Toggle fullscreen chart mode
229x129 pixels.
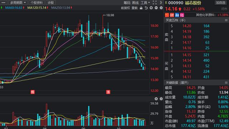click(x=155, y=2)
